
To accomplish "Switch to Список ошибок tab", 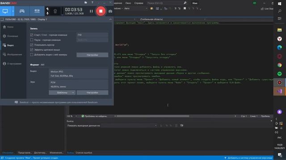I will [x=84, y=153].
